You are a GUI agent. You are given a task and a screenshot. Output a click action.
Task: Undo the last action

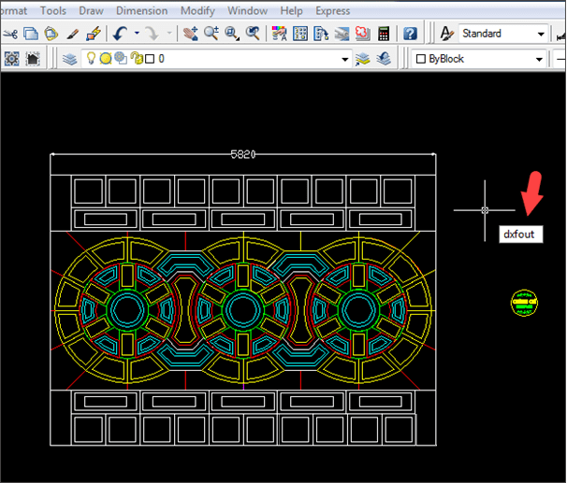click(120, 34)
